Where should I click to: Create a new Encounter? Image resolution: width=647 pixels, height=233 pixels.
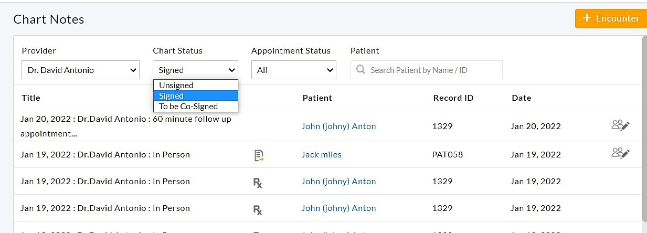611,18
